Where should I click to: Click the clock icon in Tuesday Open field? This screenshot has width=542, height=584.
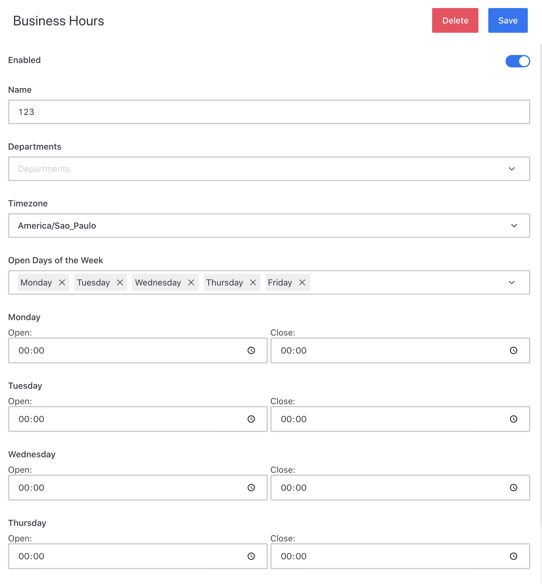(x=251, y=419)
